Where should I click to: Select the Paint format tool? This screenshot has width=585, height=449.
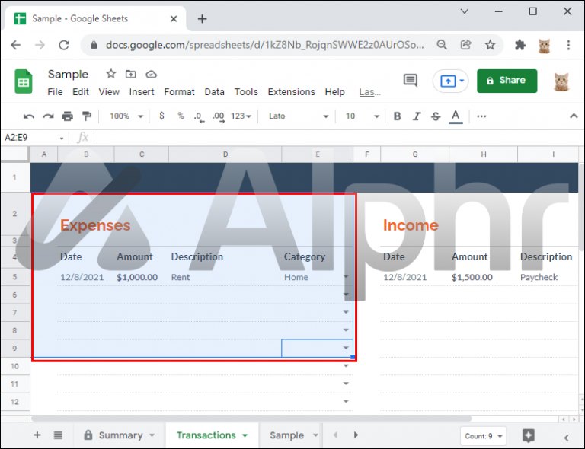tap(87, 116)
